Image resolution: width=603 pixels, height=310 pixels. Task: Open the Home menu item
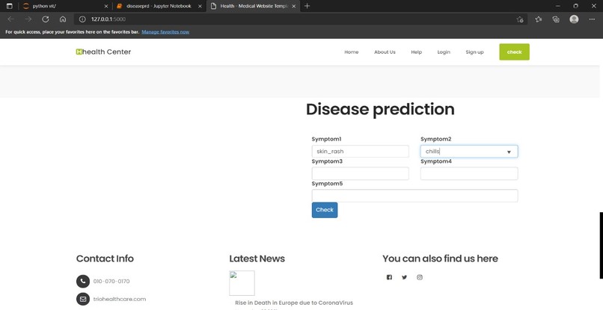(352, 52)
